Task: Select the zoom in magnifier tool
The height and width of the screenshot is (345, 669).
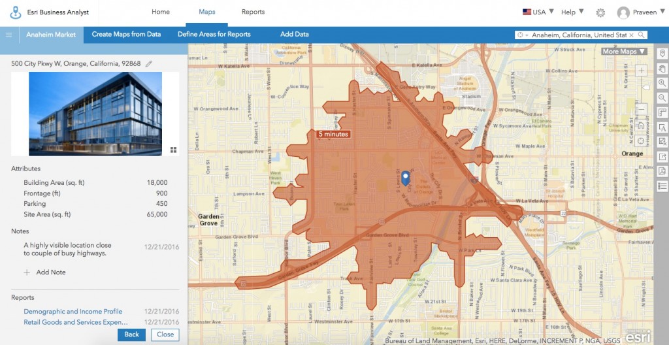Action: point(662,83)
